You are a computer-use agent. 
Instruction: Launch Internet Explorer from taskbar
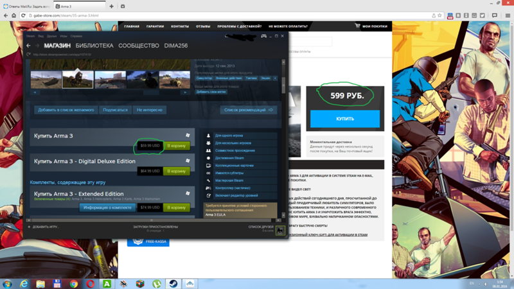pyautogui.click(x=24, y=284)
